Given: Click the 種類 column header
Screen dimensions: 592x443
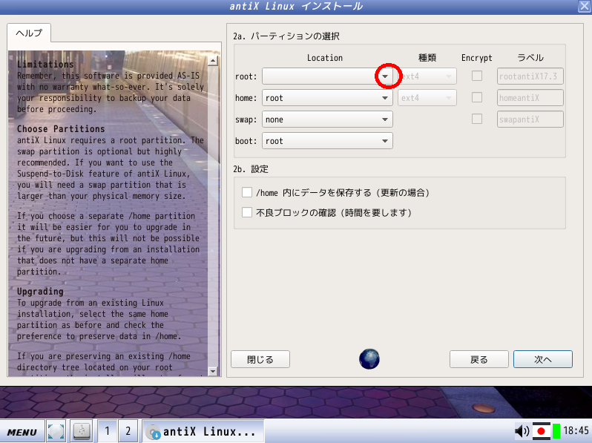Looking at the screenshot, I should click(427, 58).
